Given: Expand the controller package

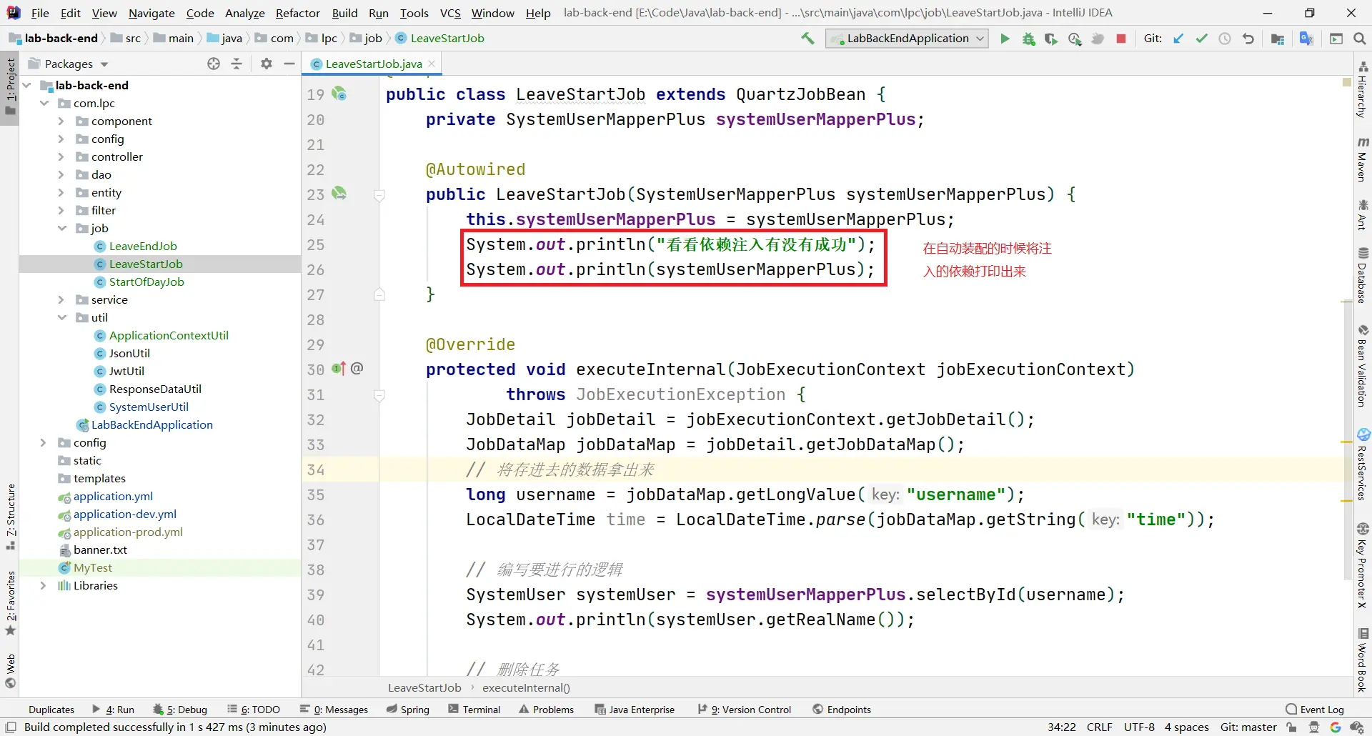Looking at the screenshot, I should click(61, 156).
